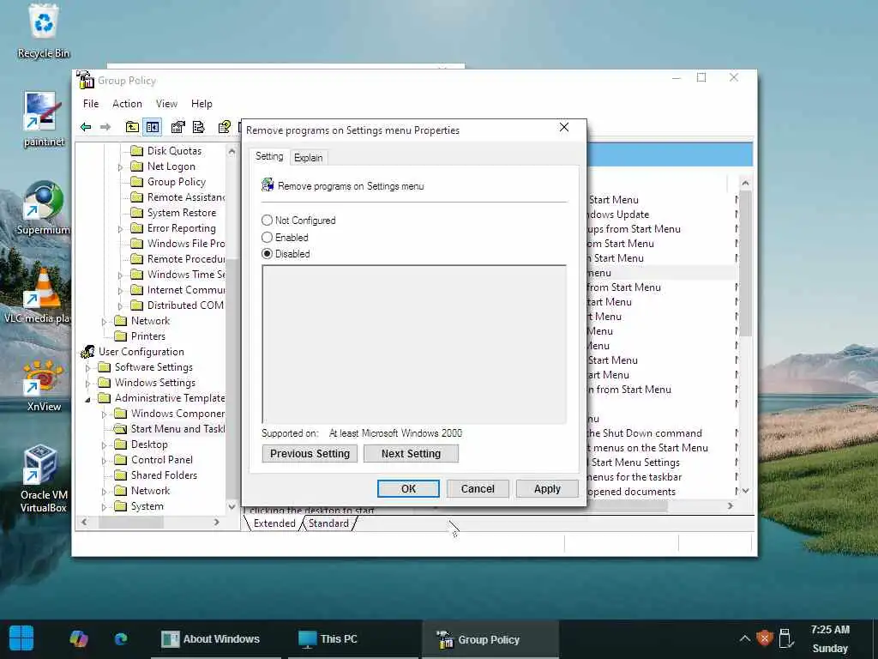Expand the Net Logon tree node

click(x=120, y=167)
